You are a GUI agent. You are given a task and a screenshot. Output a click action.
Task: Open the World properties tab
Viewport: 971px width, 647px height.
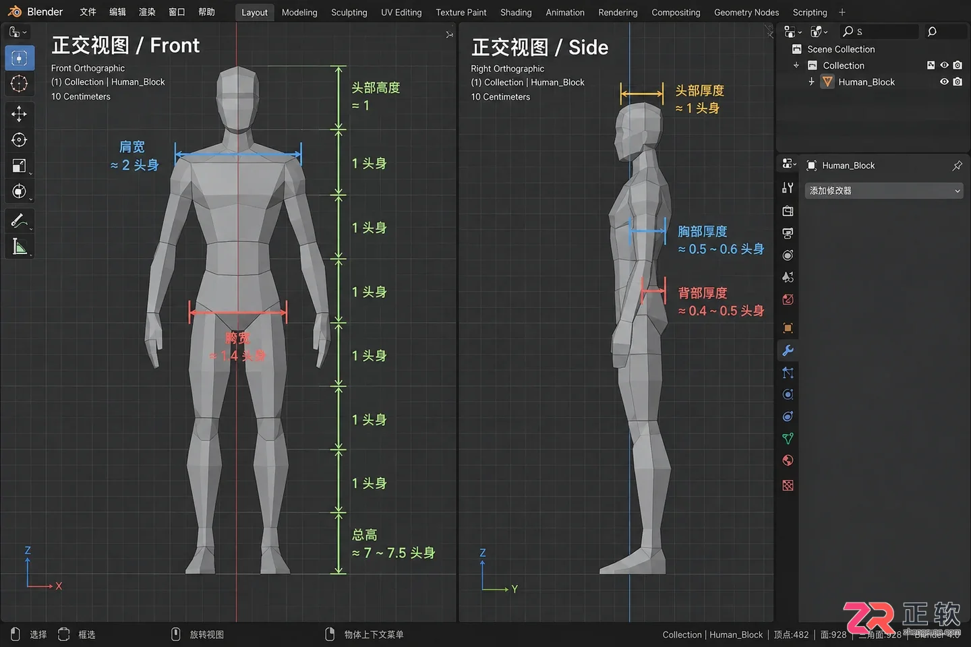788,299
